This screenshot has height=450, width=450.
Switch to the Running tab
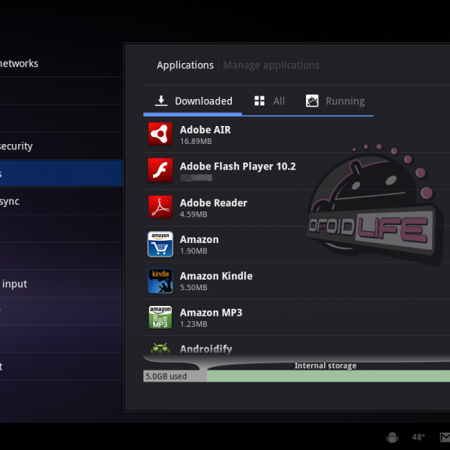(x=334, y=101)
